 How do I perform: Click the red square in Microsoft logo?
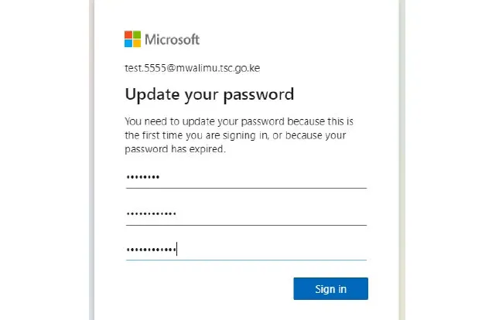pos(128,36)
